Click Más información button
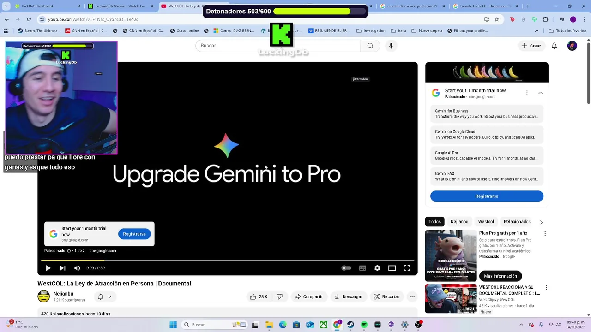The height and width of the screenshot is (332, 591). 501,276
